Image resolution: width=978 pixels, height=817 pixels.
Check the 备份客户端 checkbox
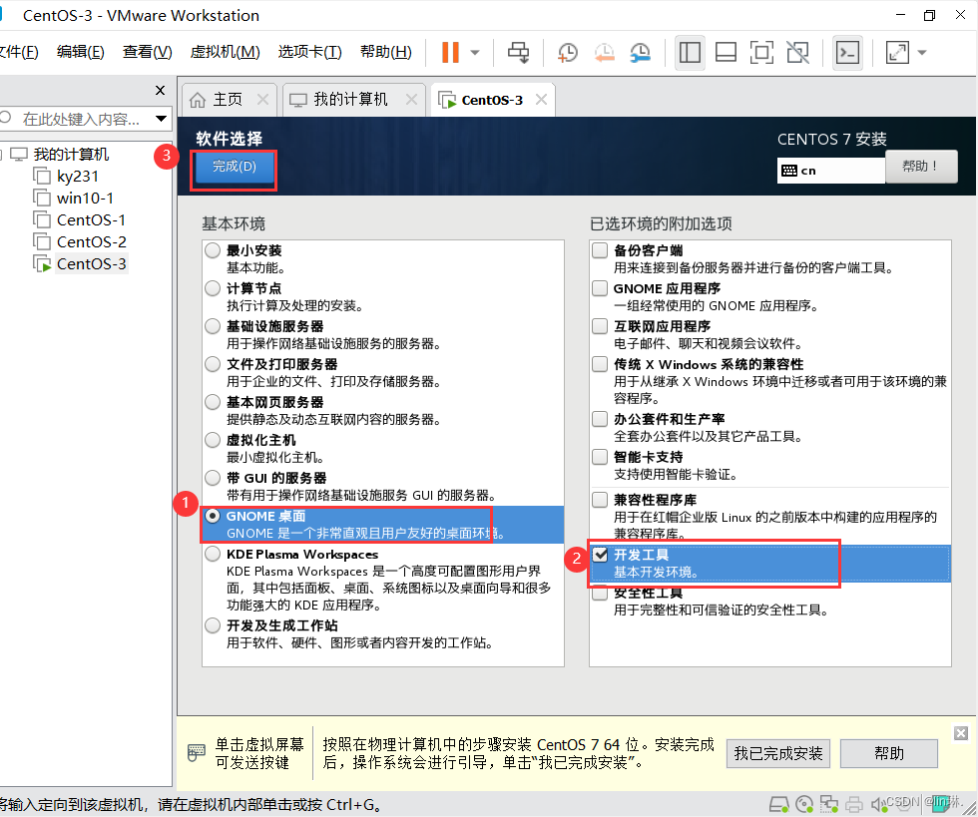[x=600, y=250]
